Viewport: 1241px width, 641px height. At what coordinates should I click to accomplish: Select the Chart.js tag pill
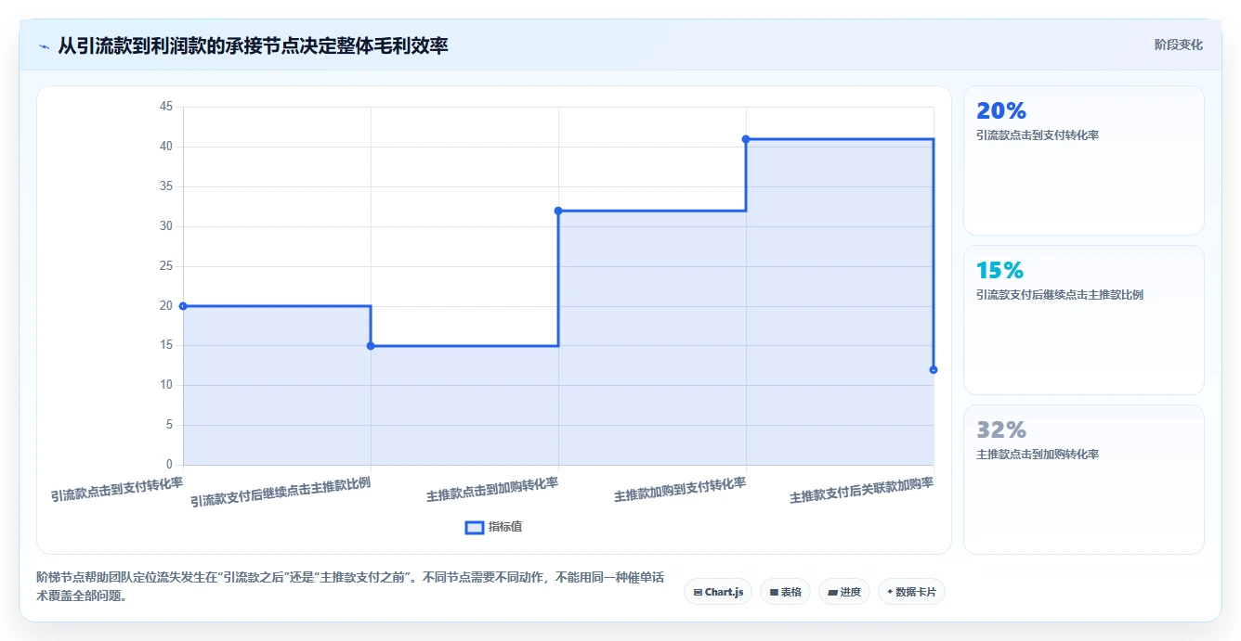tap(718, 592)
